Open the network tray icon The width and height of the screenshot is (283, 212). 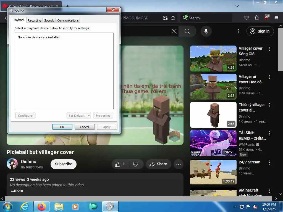click(x=242, y=207)
